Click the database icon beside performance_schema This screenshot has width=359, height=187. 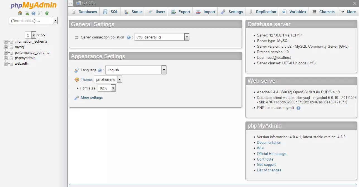tap(11, 53)
